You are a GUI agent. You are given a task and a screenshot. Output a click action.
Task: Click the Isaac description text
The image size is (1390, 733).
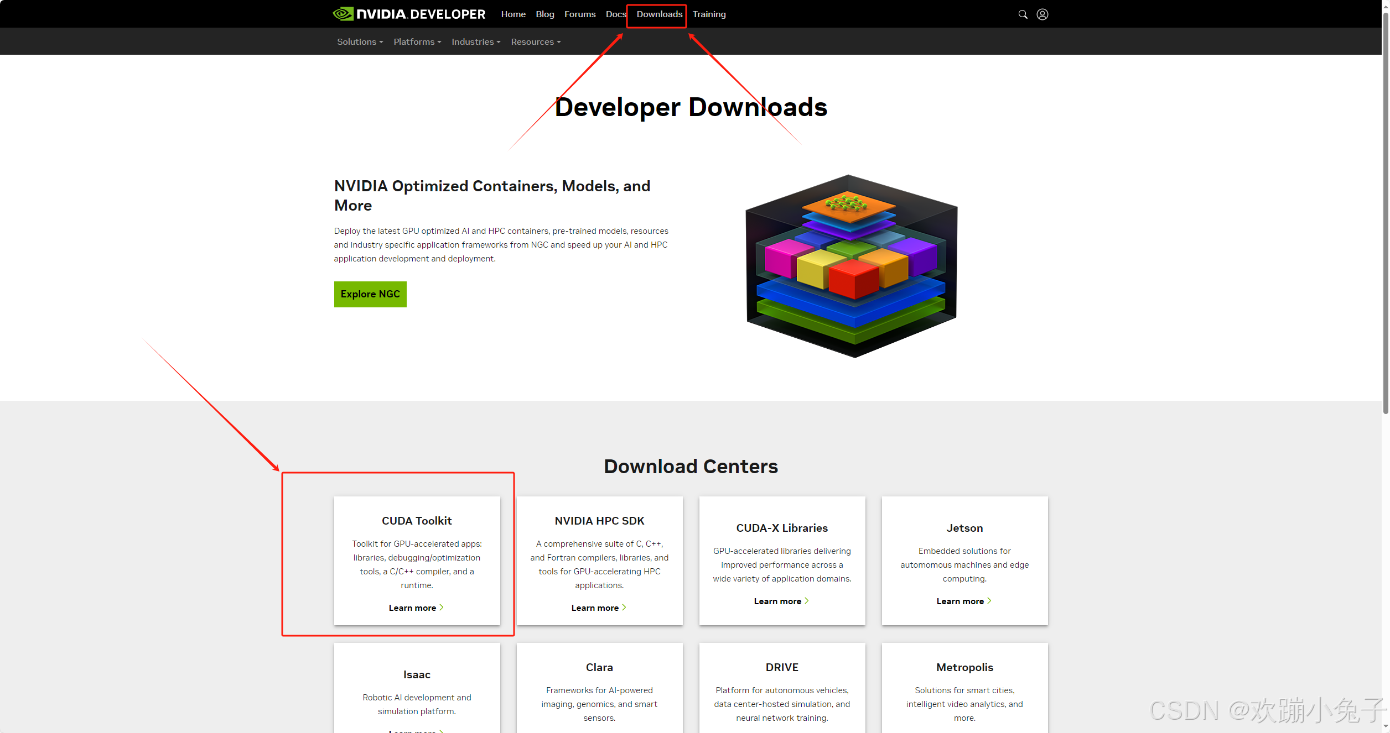(x=417, y=704)
